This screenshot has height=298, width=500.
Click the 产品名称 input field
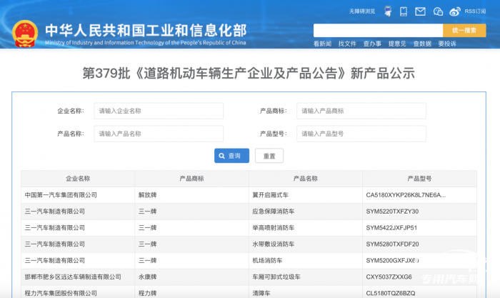click(x=159, y=134)
